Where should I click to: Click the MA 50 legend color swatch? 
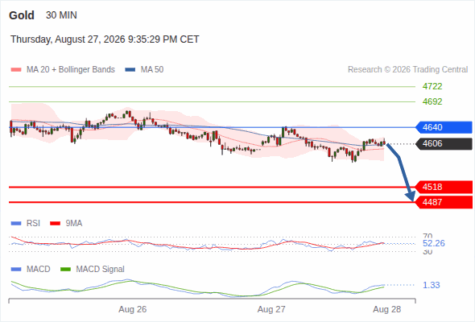[130, 70]
